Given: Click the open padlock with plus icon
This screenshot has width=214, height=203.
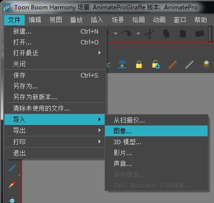Looking at the screenshot, I should [156, 65].
